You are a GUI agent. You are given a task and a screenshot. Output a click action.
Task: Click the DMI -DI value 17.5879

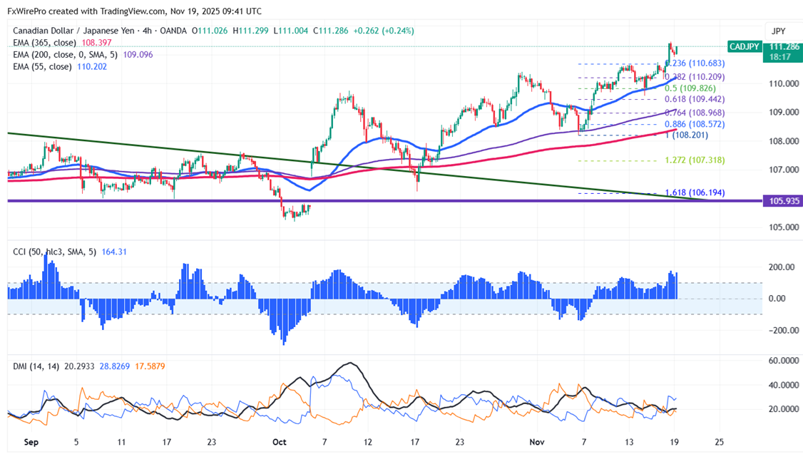coord(150,366)
